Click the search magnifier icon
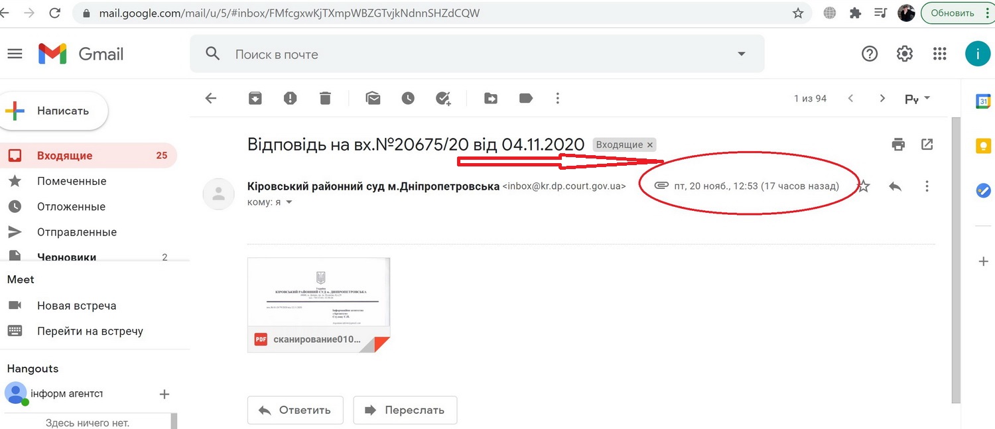The image size is (995, 429). [x=212, y=54]
